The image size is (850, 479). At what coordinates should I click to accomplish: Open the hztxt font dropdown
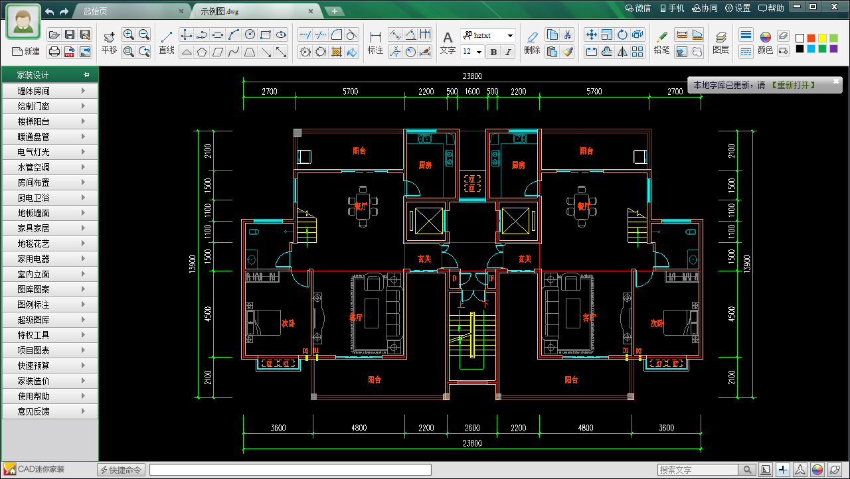pyautogui.click(x=509, y=35)
